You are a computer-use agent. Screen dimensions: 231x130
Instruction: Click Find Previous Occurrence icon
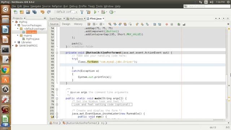click(x=115, y=24)
